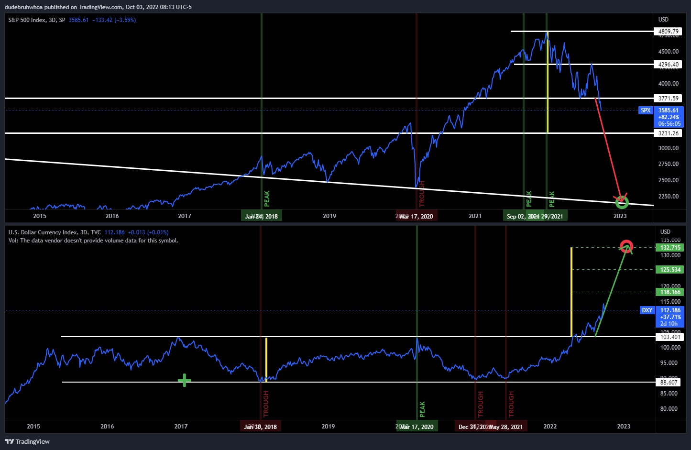Select the Jan 30, 2018 date marker
The image size is (691, 450).
click(260, 427)
